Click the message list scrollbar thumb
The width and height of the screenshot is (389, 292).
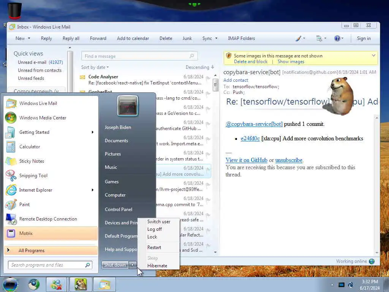(x=215, y=85)
